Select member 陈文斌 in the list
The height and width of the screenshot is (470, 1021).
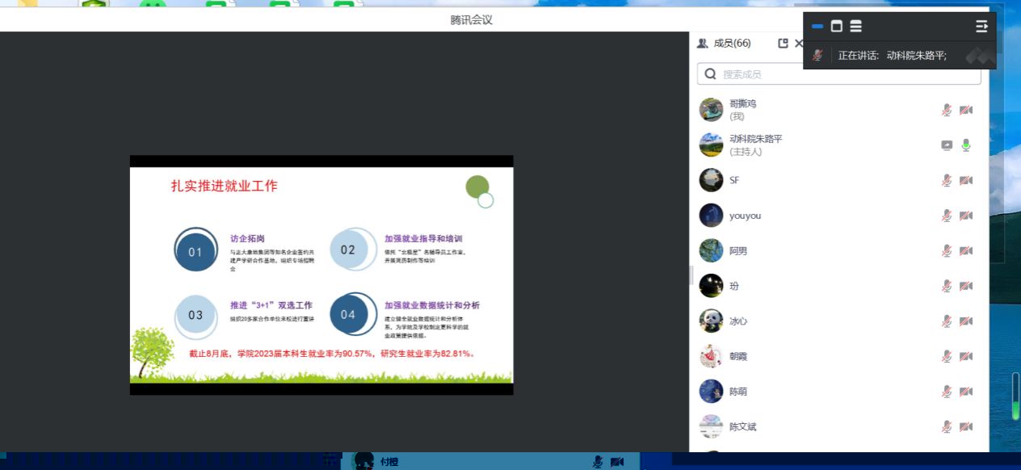(x=742, y=426)
